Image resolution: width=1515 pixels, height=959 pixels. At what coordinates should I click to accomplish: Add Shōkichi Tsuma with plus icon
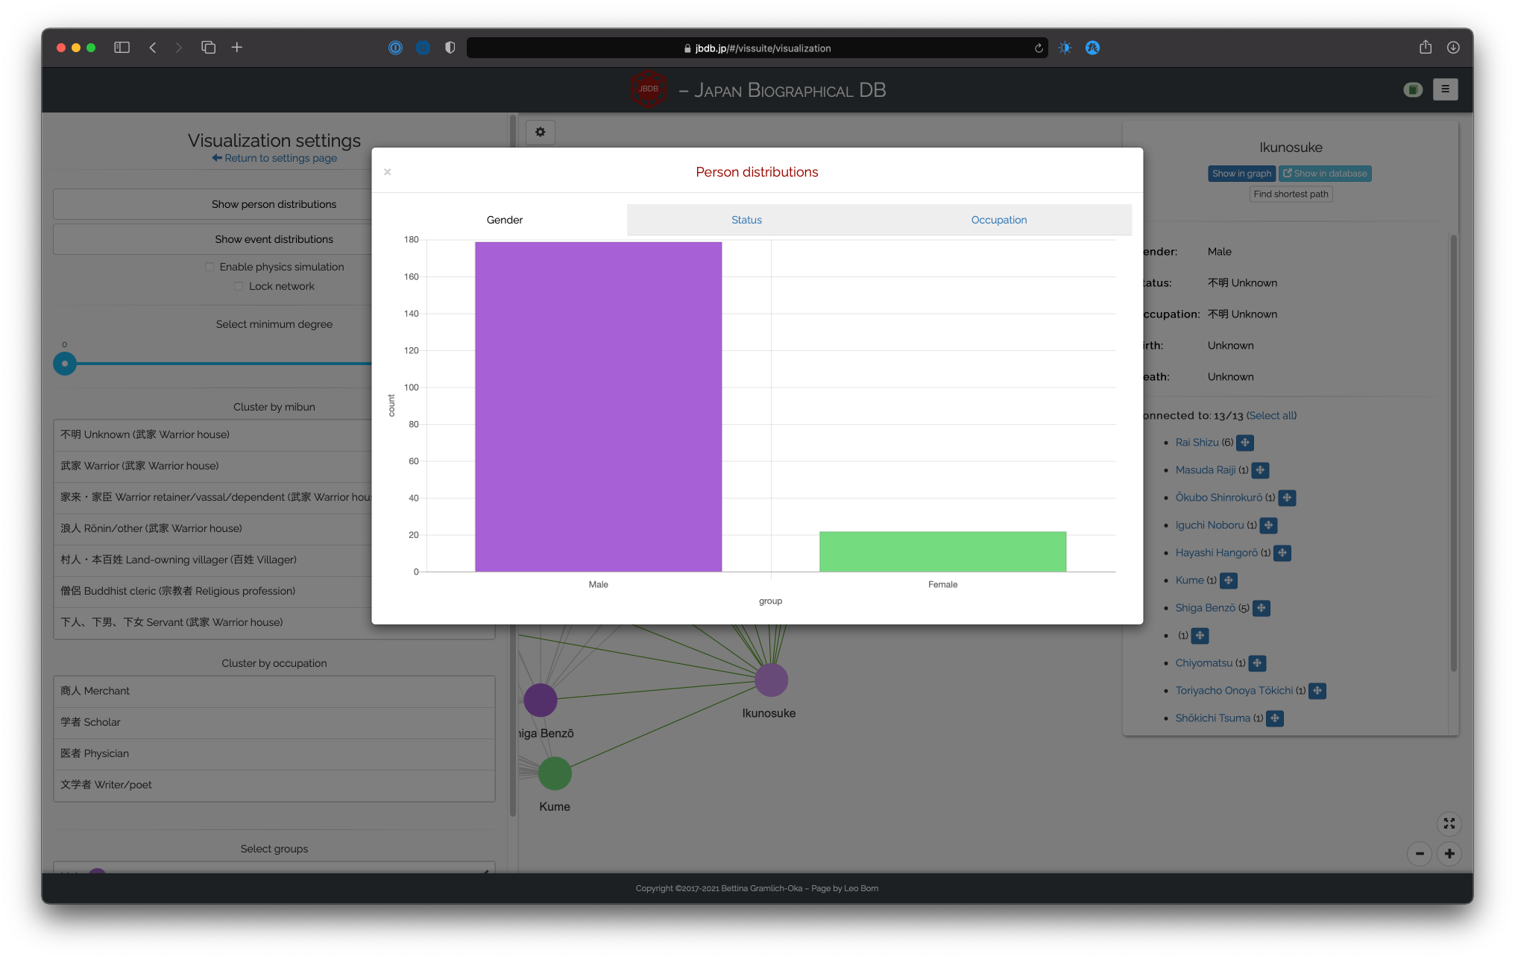(x=1275, y=718)
